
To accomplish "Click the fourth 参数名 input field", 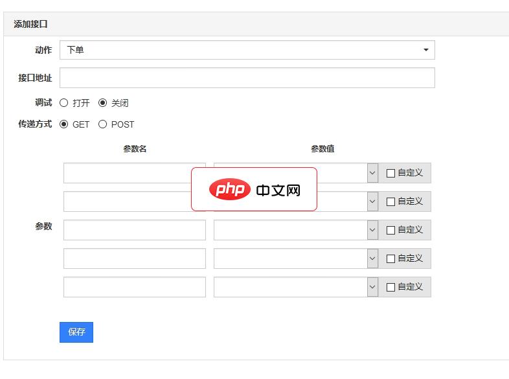I will (x=134, y=258).
